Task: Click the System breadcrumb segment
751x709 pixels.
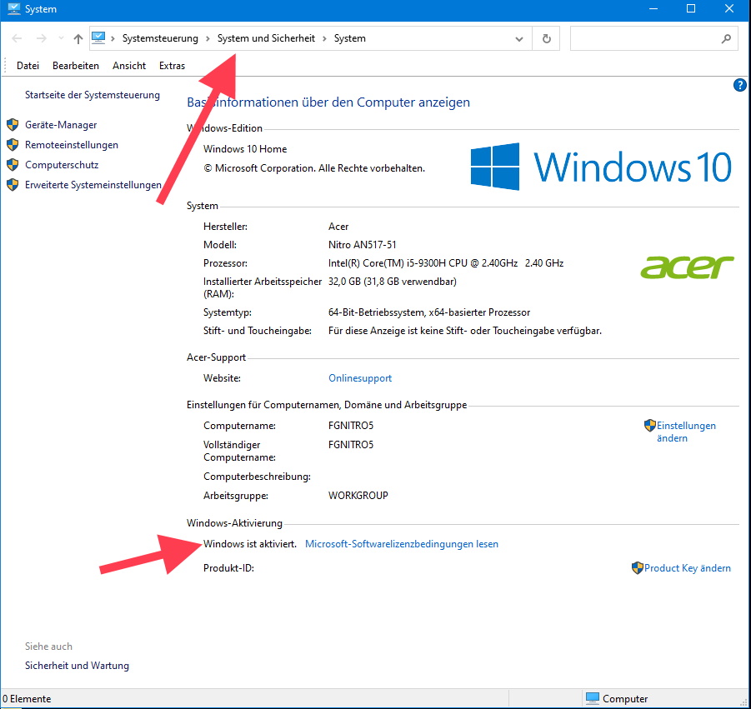Action: pyautogui.click(x=349, y=38)
